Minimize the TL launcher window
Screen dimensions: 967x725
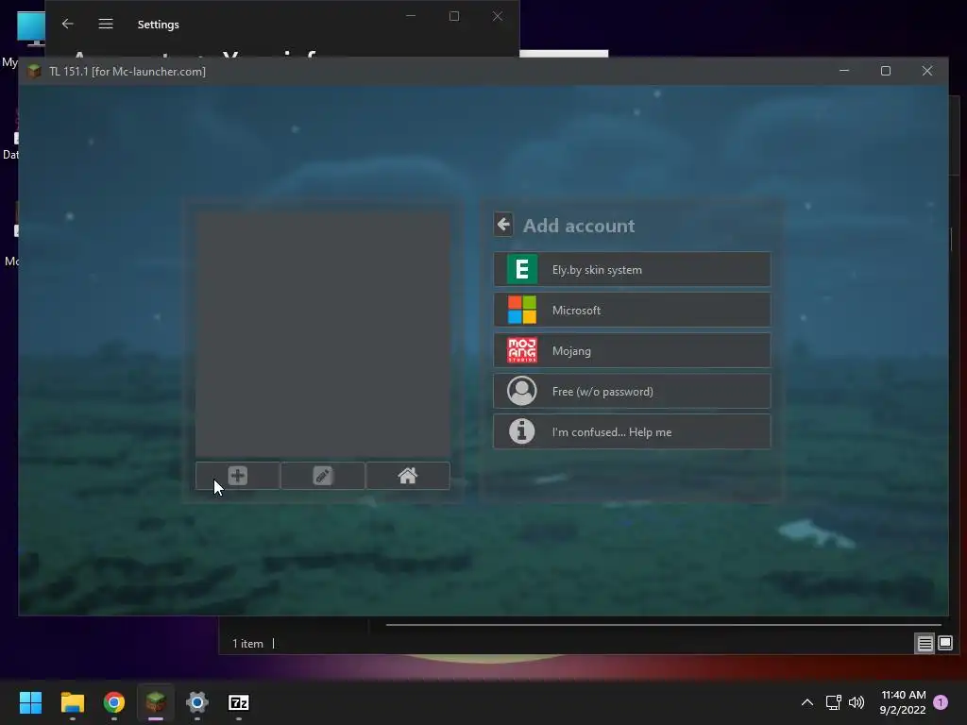pos(844,71)
